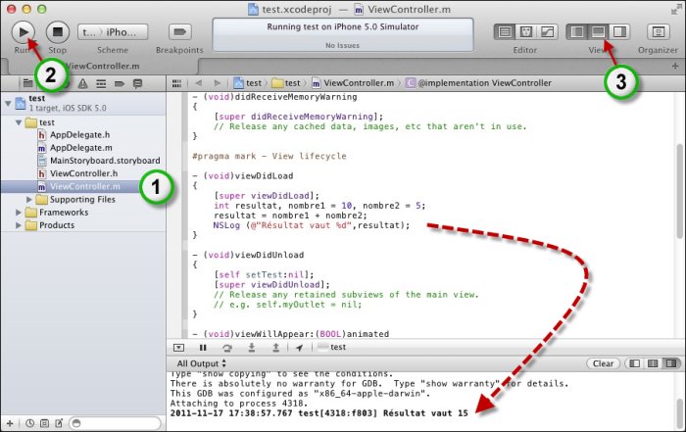Hide the Navigator pane
Viewport: 686px width, 432px height.
(577, 32)
